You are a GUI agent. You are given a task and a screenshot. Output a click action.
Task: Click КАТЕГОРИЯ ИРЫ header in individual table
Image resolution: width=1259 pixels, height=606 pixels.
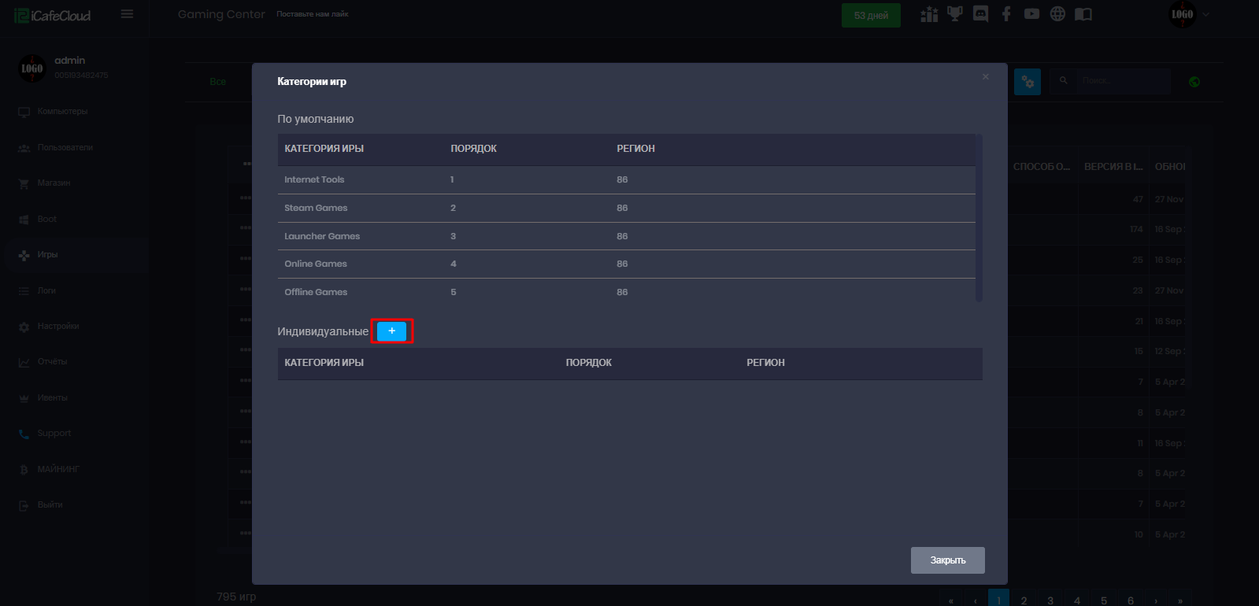(x=324, y=363)
